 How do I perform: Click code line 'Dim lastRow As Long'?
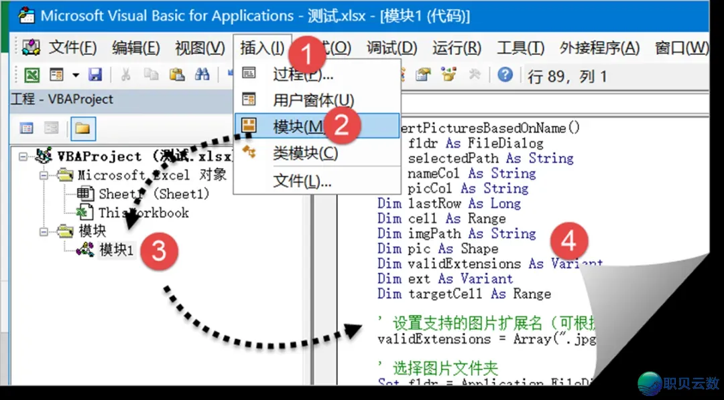[x=449, y=203]
